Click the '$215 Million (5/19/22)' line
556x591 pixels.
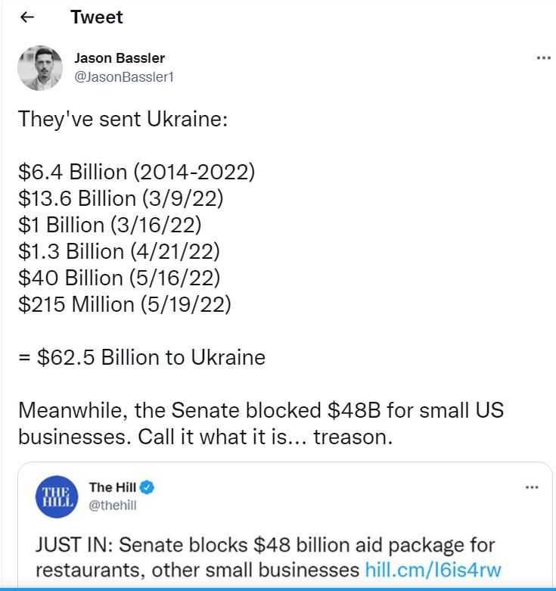coord(124,304)
